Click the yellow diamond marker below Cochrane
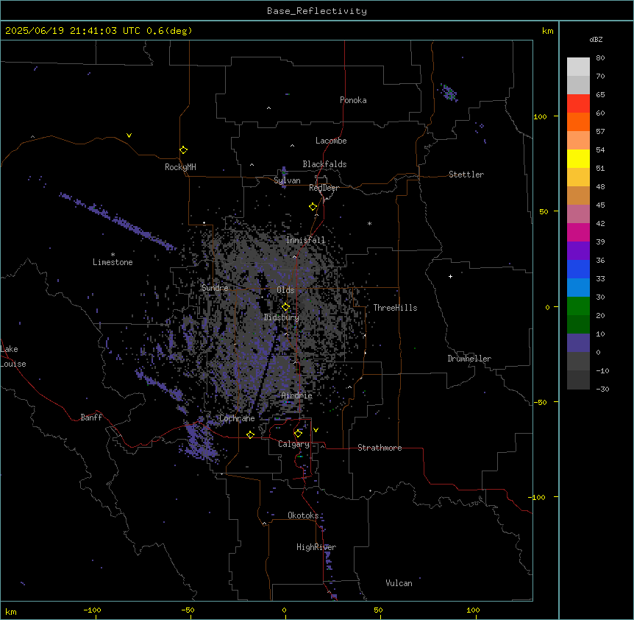The height and width of the screenshot is (620, 634). (250, 434)
